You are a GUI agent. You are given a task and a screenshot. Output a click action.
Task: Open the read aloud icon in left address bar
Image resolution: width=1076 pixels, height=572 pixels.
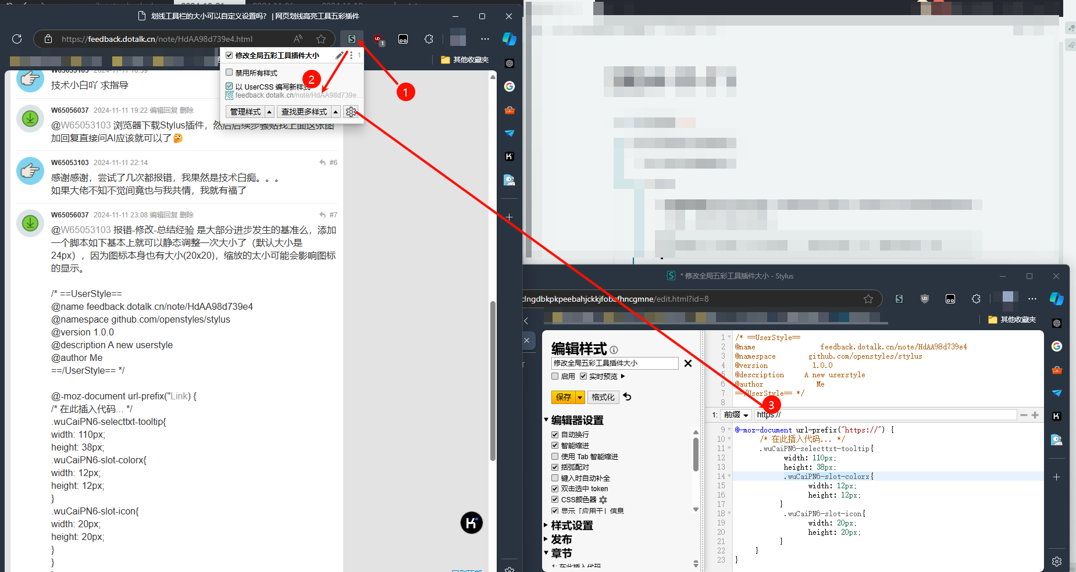pyautogui.click(x=298, y=39)
